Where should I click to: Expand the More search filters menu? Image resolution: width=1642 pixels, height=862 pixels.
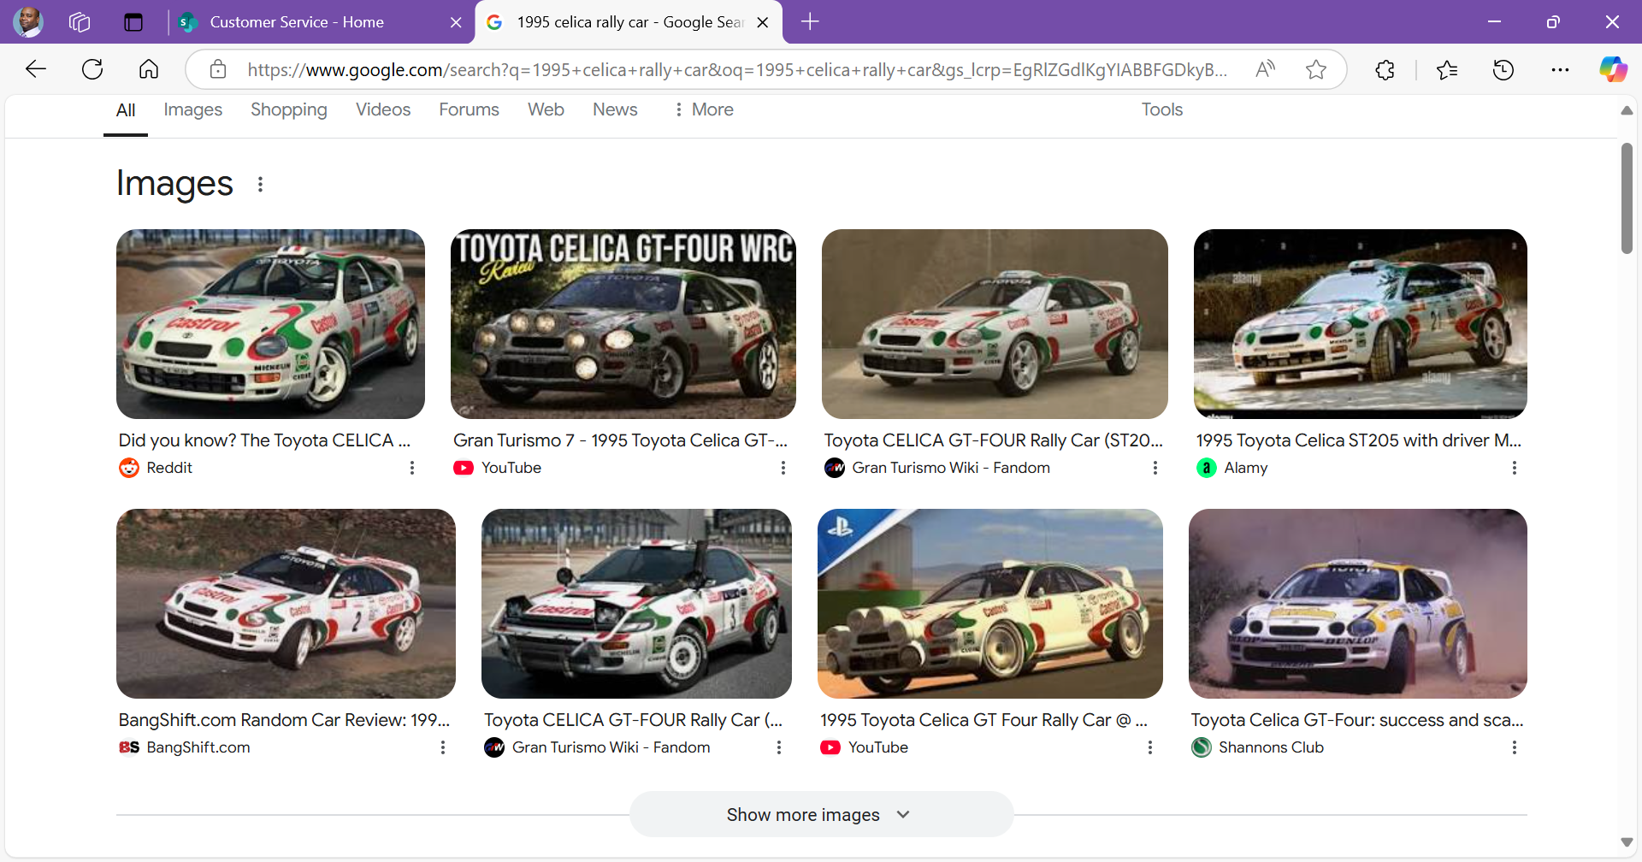[704, 109]
